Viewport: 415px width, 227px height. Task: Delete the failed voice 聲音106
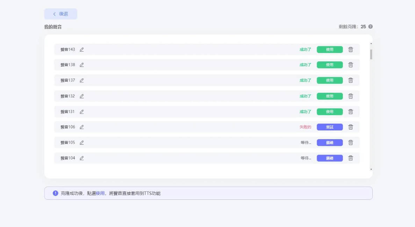tap(351, 127)
